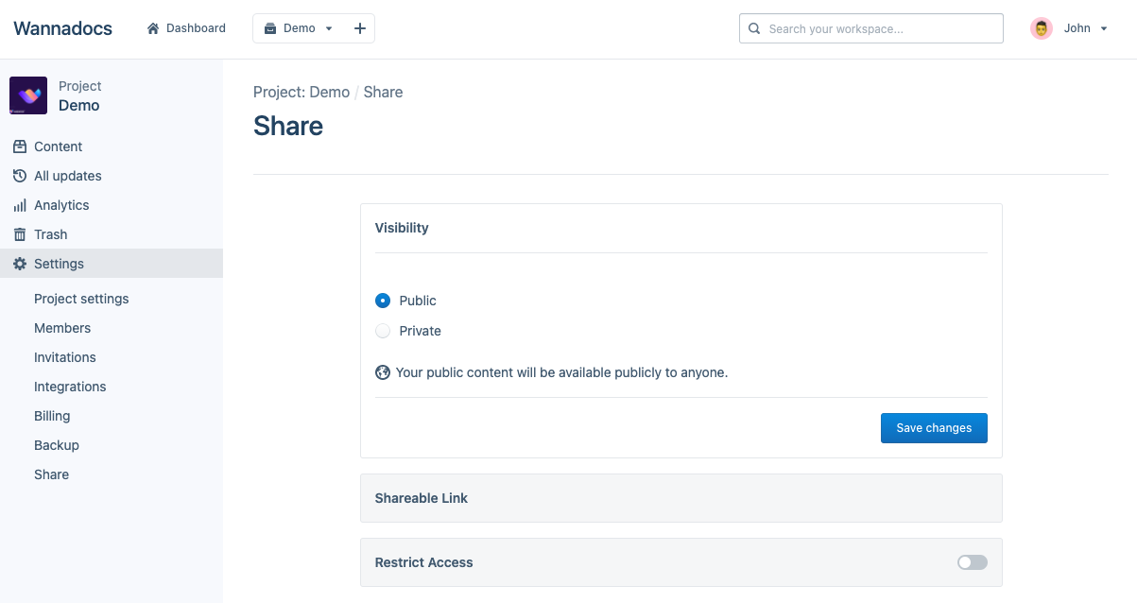Screen dimensions: 1137x603
Task: Click the Settings gear icon
Action: pos(20,264)
